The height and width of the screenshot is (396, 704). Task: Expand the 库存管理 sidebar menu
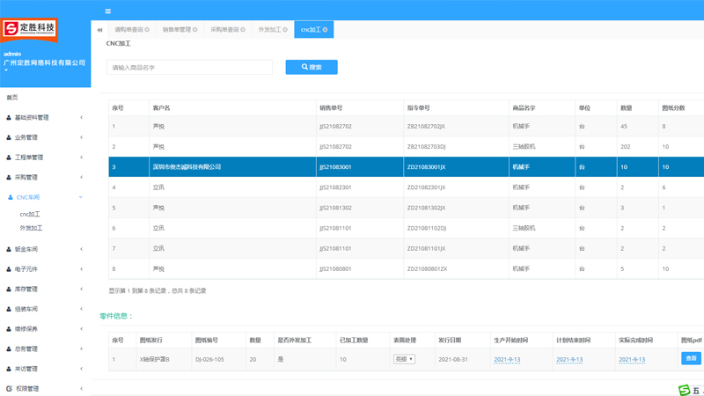44,289
